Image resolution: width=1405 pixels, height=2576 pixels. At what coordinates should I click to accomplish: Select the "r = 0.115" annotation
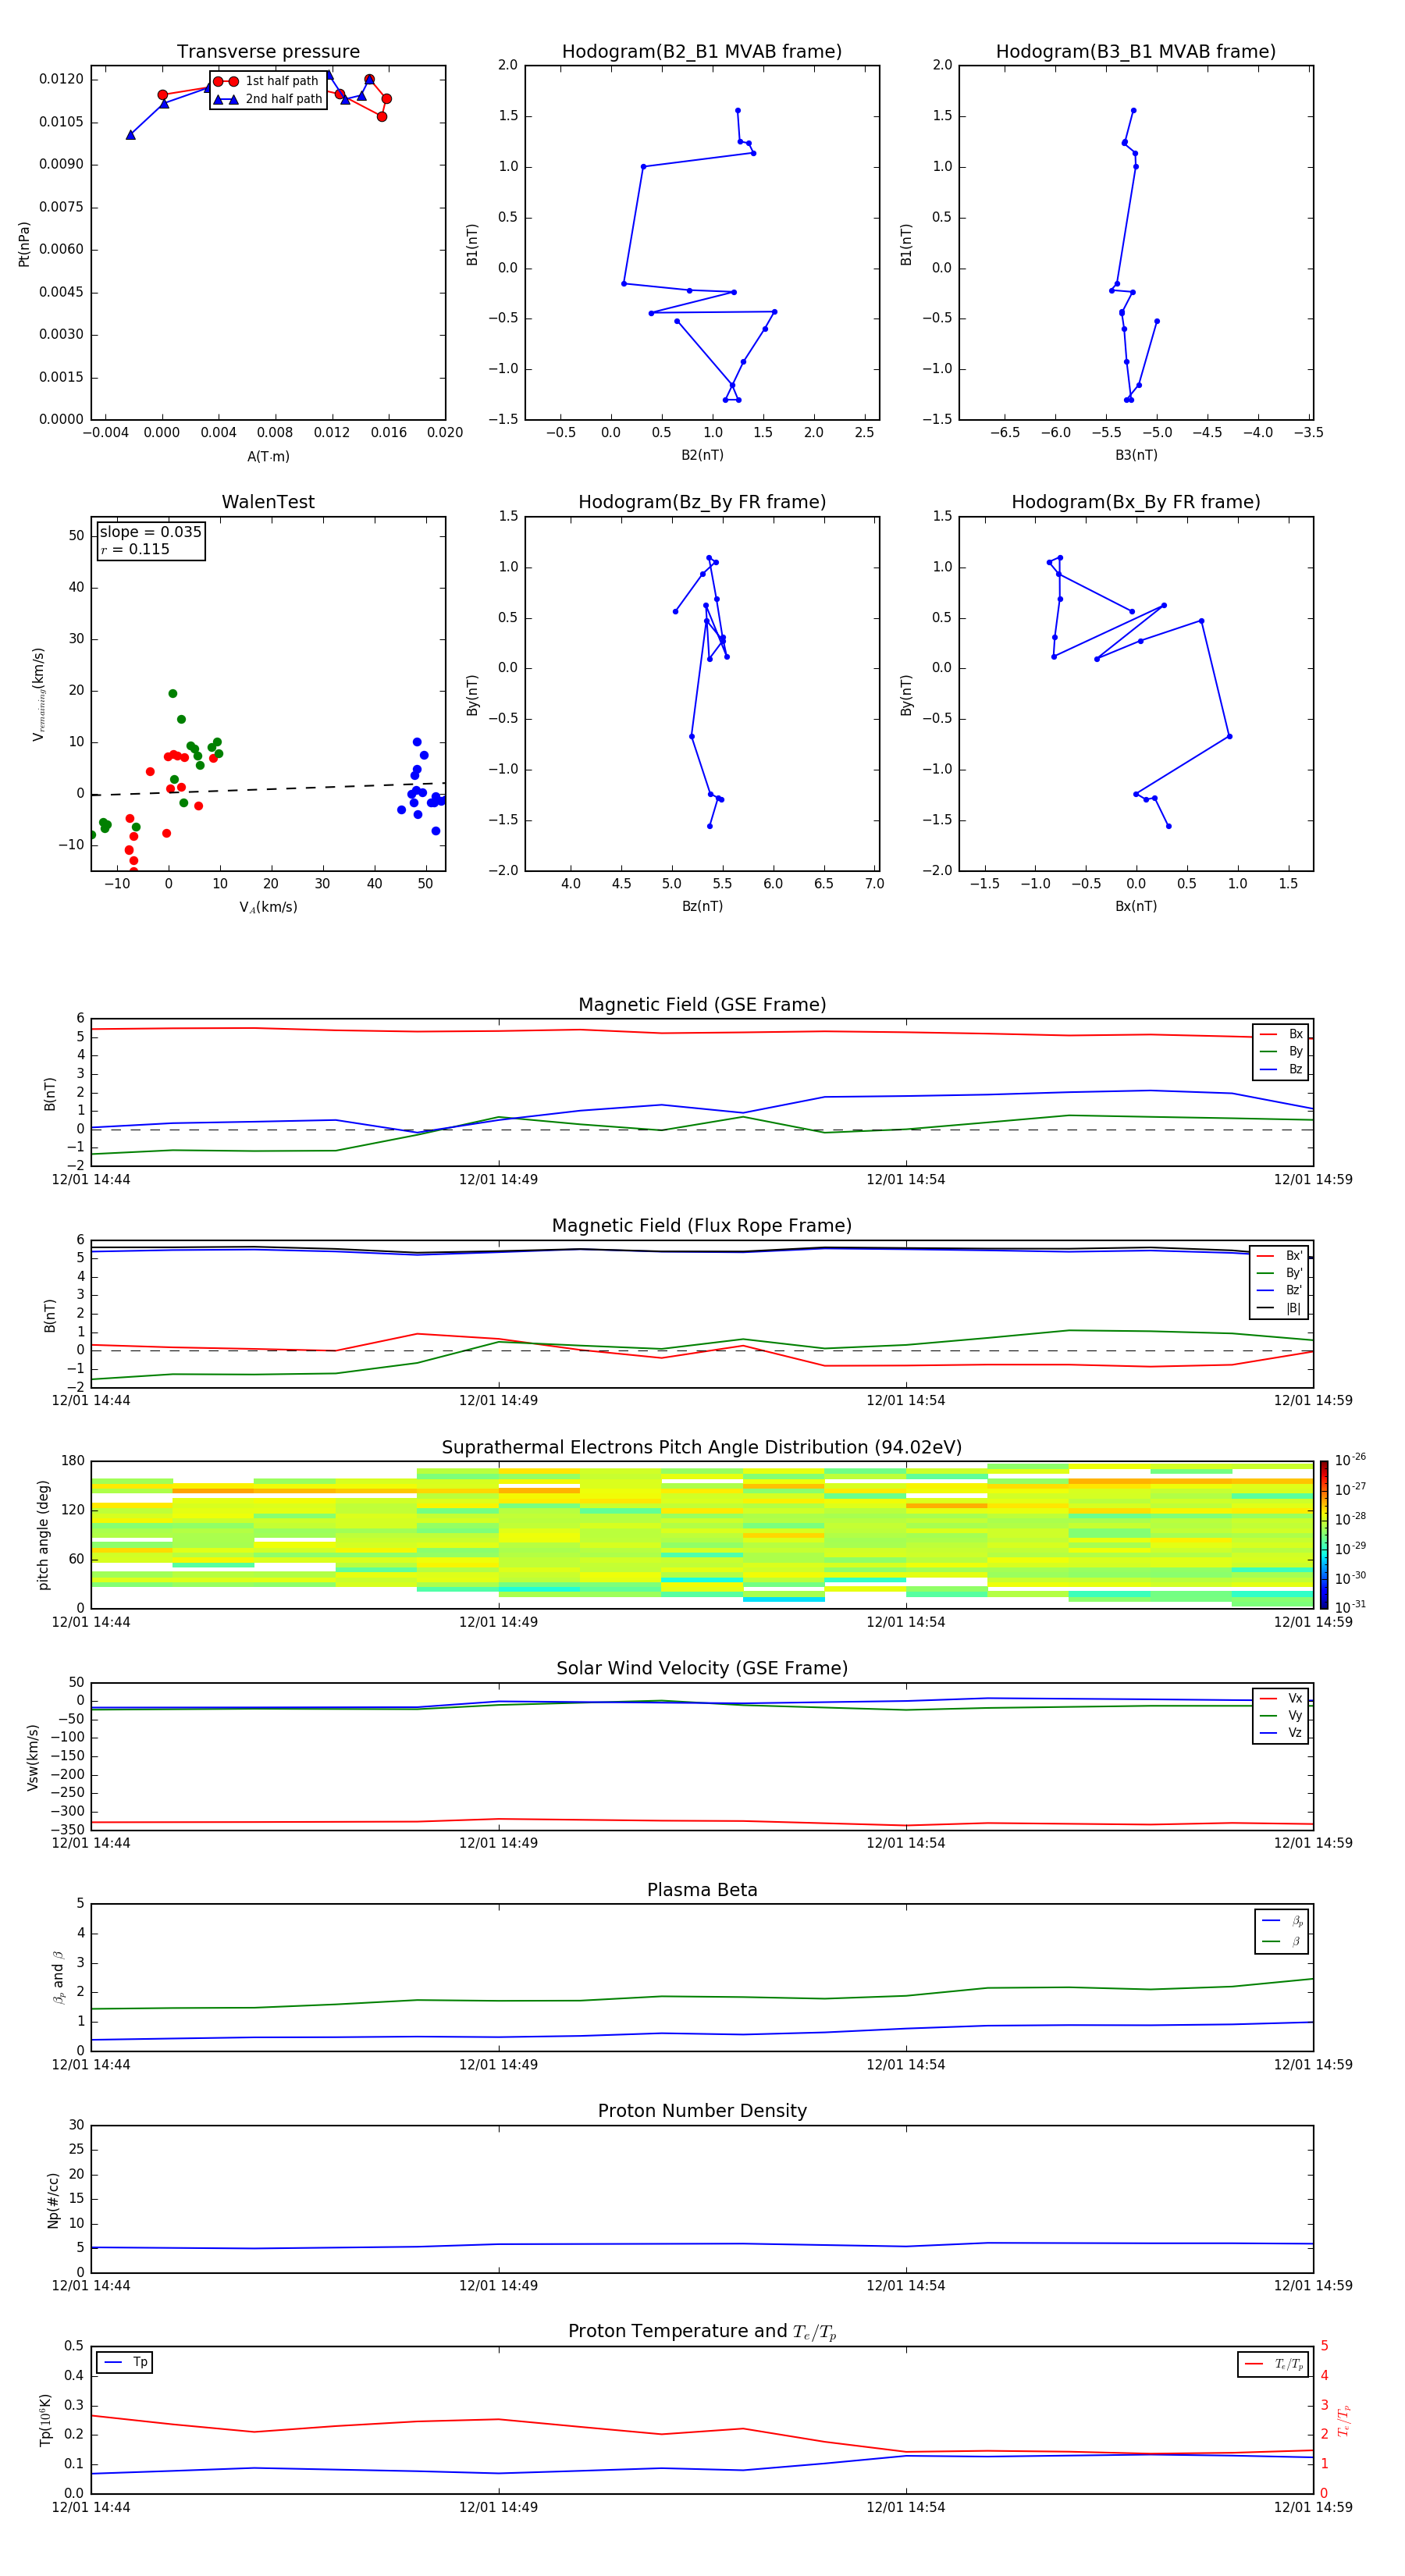point(135,550)
